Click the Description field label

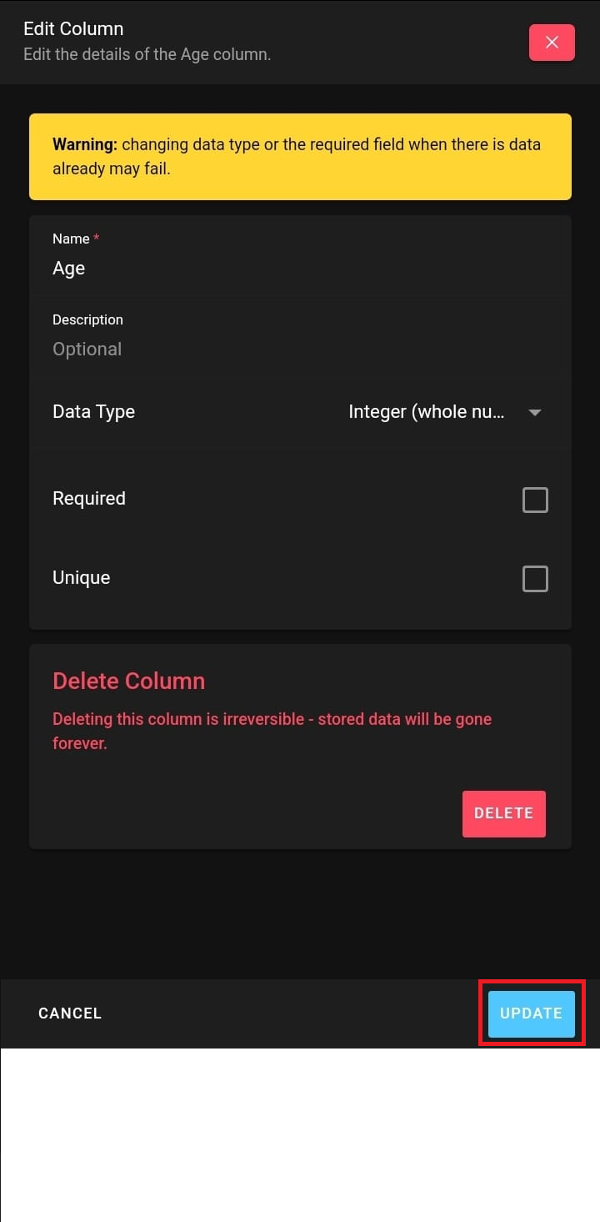pyautogui.click(x=87, y=320)
